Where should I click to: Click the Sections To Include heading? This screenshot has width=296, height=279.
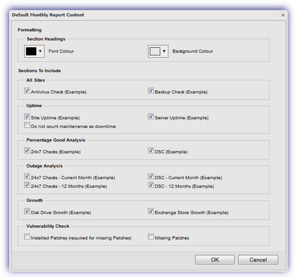pos(40,71)
